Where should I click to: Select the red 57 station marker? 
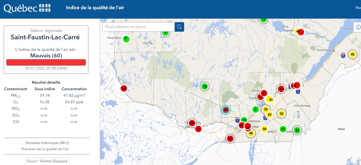[x=264, y=93]
